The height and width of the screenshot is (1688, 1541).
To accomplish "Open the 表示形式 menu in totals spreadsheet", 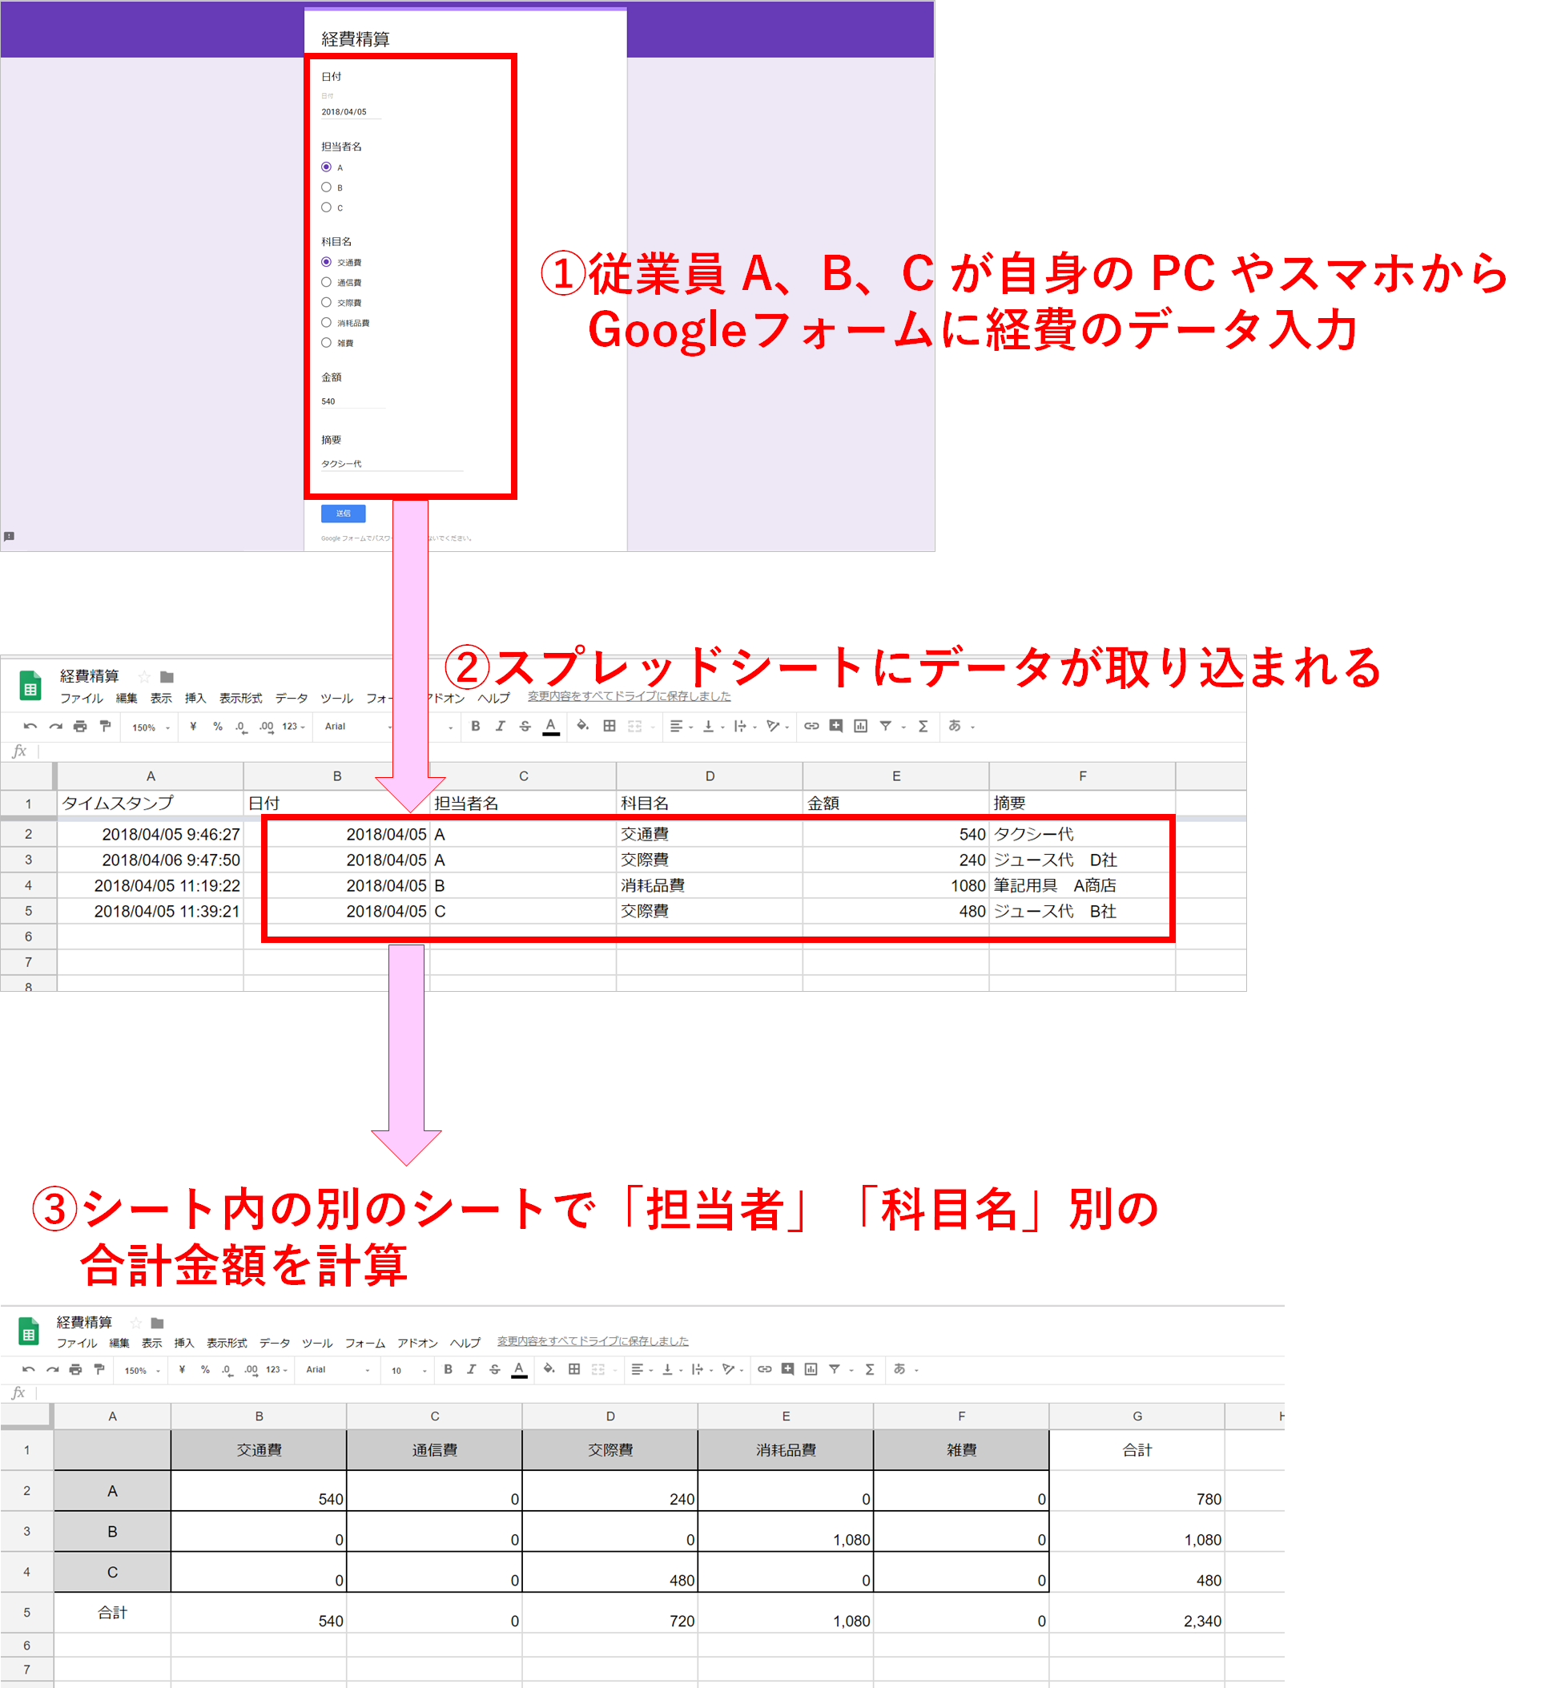I will [227, 1343].
